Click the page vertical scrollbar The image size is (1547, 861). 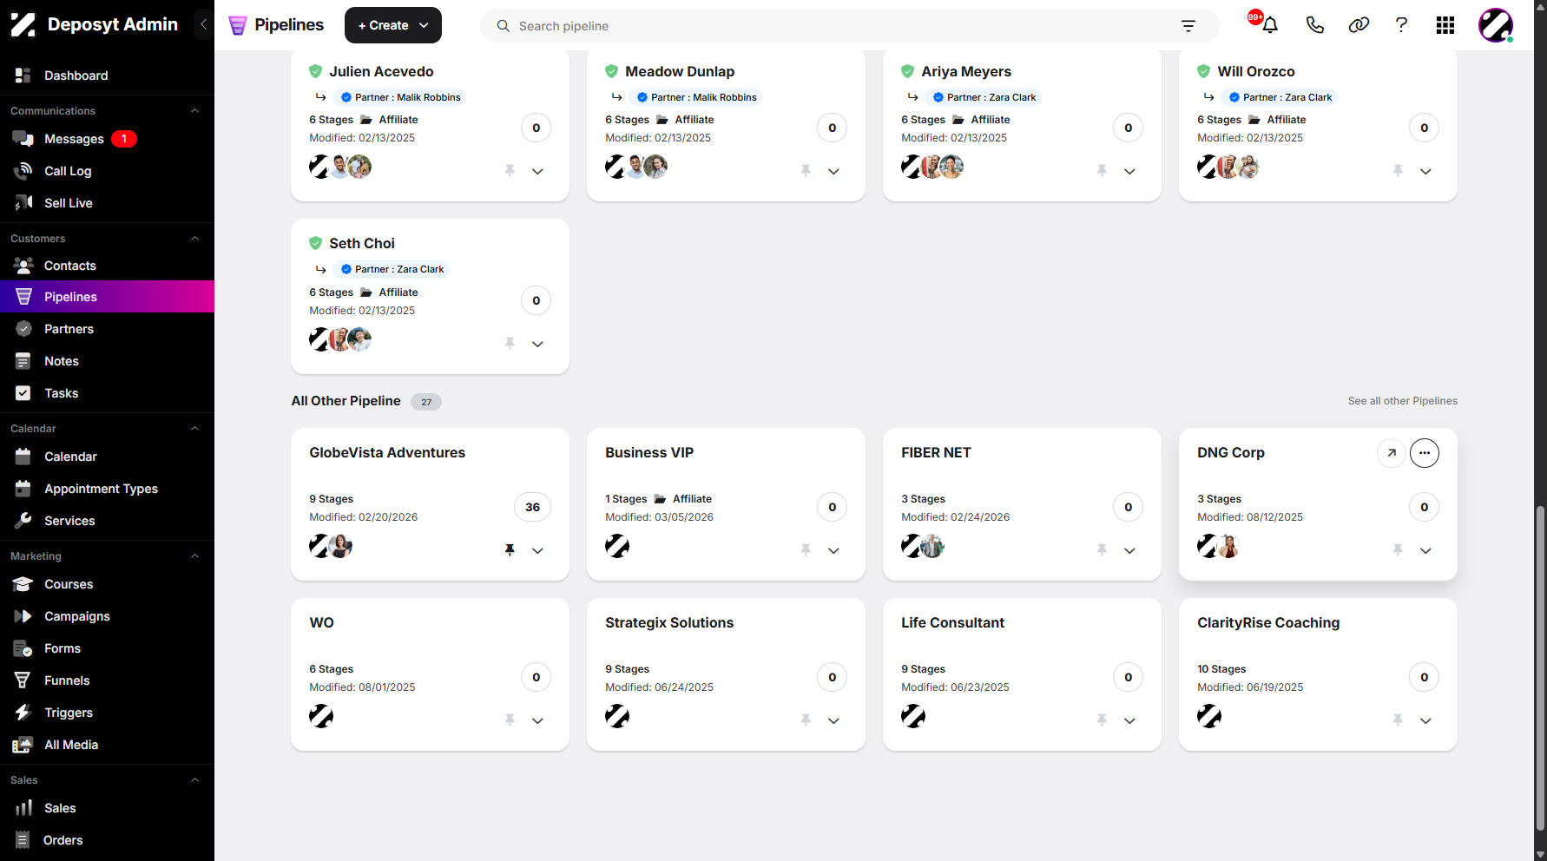1540,668
